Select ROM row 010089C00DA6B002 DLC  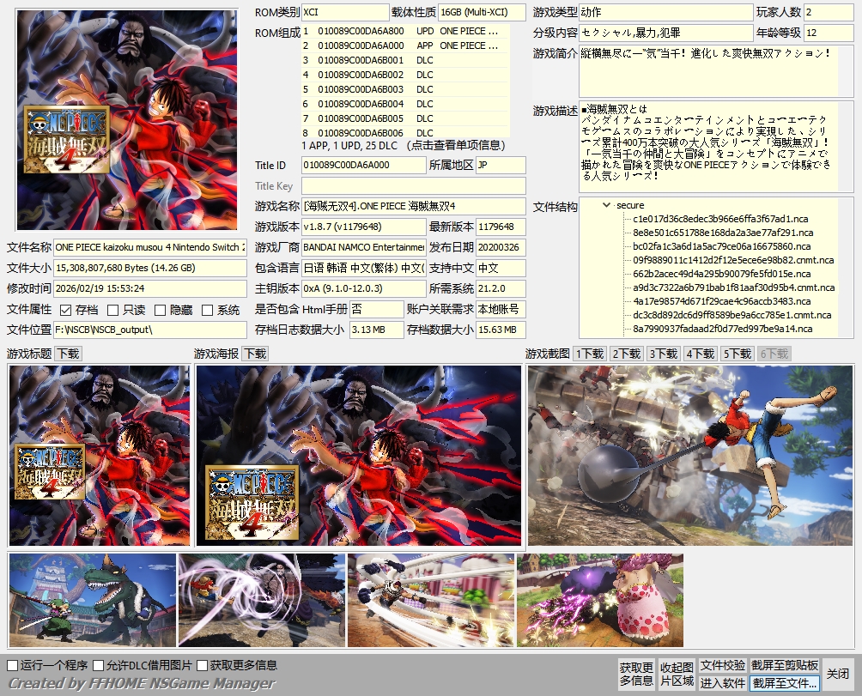click(405, 75)
